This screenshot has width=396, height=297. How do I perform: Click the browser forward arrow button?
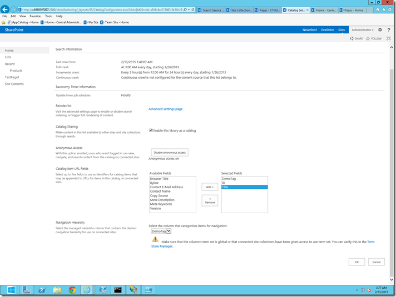click(x=13, y=10)
